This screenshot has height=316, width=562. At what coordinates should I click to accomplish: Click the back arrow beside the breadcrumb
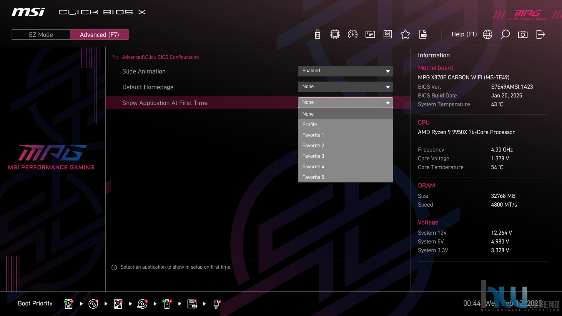(x=115, y=57)
